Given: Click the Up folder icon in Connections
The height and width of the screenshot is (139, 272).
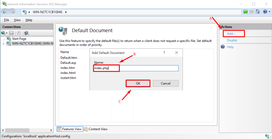Looking at the screenshot, I should tap(19, 33).
